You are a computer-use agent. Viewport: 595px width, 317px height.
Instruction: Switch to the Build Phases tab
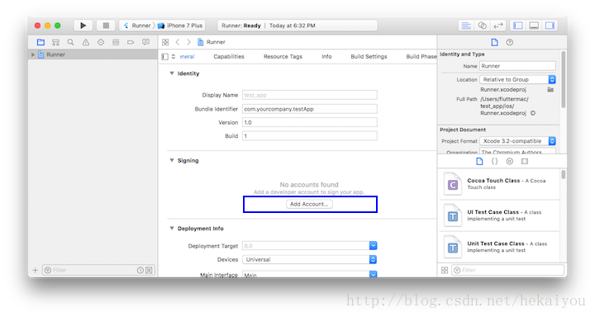[x=421, y=56]
